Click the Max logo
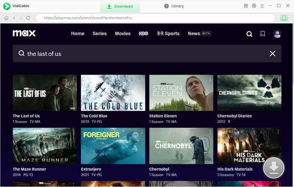Viewport: 294px width, 187px height. tap(24, 33)
